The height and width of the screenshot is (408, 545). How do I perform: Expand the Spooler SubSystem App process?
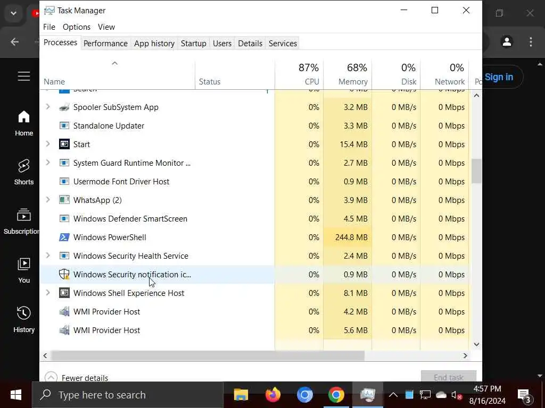(48, 107)
